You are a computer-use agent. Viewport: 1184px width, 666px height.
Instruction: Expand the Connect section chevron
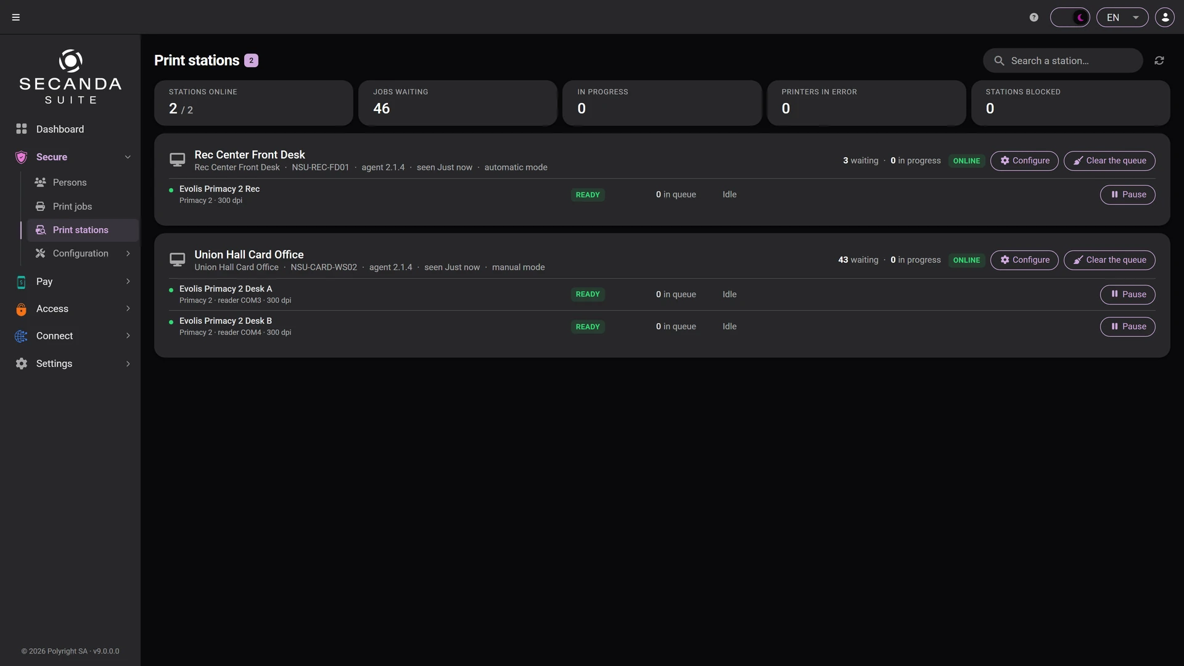coord(128,335)
